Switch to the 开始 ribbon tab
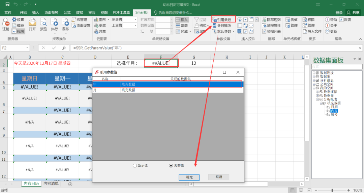 pyautogui.click(x=23, y=12)
